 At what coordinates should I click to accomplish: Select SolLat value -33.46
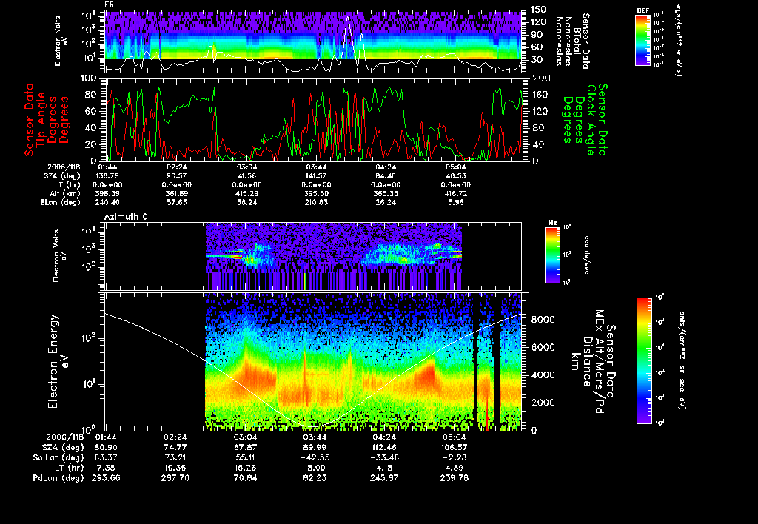[385, 457]
